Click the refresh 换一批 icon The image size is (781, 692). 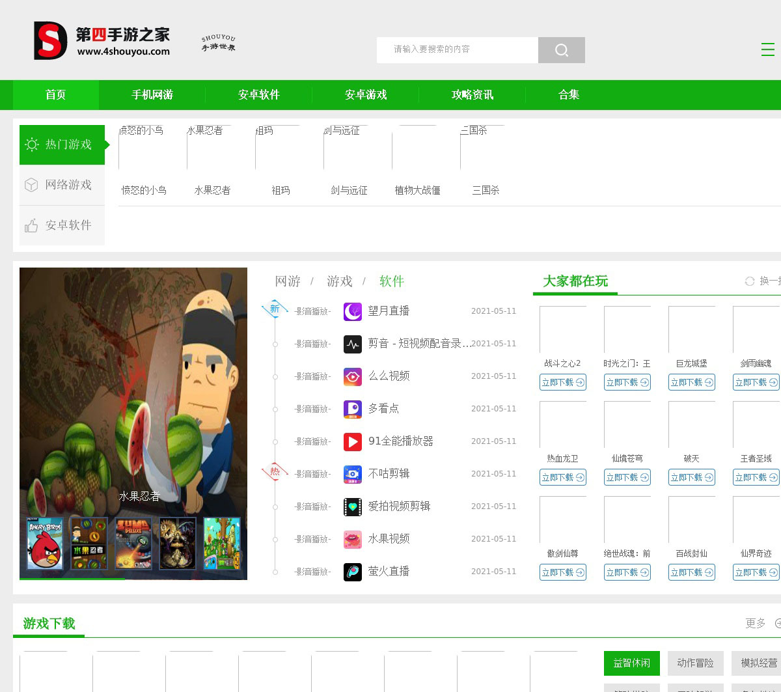(x=750, y=281)
